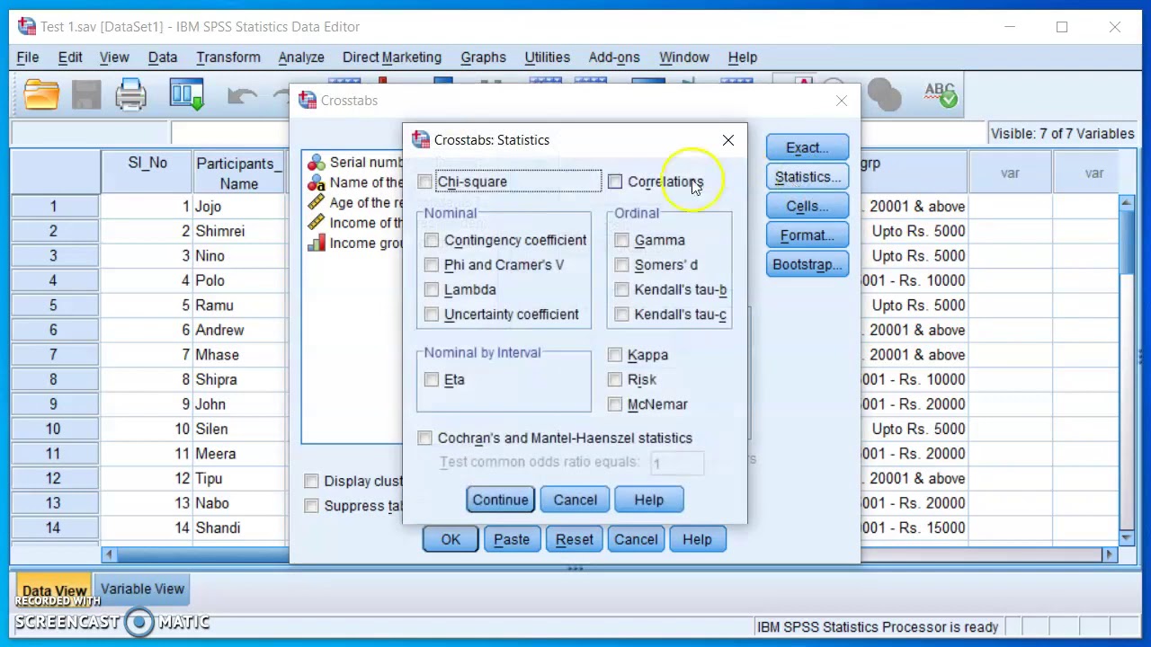Click the Test common odds ratio input field
Viewport: 1151px width, 647px height.
click(677, 463)
